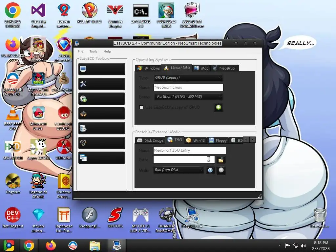This screenshot has width=336, height=252.
Task: Open Chrome from the taskbar
Action: [x=29, y=245]
